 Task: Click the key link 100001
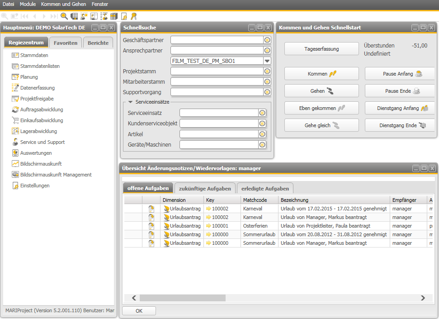point(220,226)
